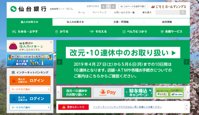
Task: Set text size to small (小)
Action: point(103,6)
